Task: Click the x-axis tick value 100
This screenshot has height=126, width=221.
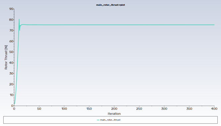Action: coord(64,109)
